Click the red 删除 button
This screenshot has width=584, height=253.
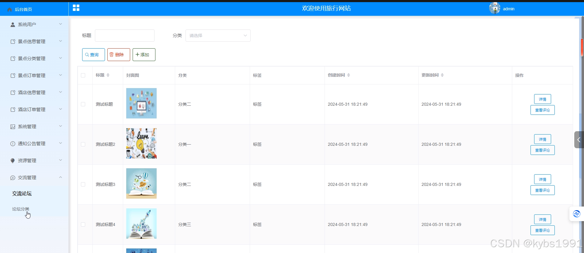119,55
